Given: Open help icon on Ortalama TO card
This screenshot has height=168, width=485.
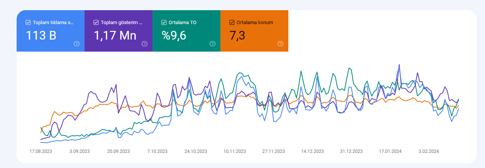Looking at the screenshot, I should click(212, 44).
